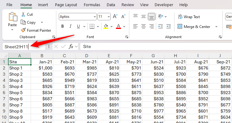Click the Format Painter brush icon
Screen dimensions: 232x123
[x=23, y=30]
